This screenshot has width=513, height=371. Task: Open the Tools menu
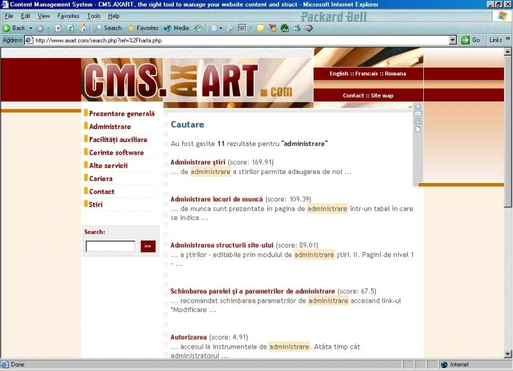pyautogui.click(x=94, y=16)
